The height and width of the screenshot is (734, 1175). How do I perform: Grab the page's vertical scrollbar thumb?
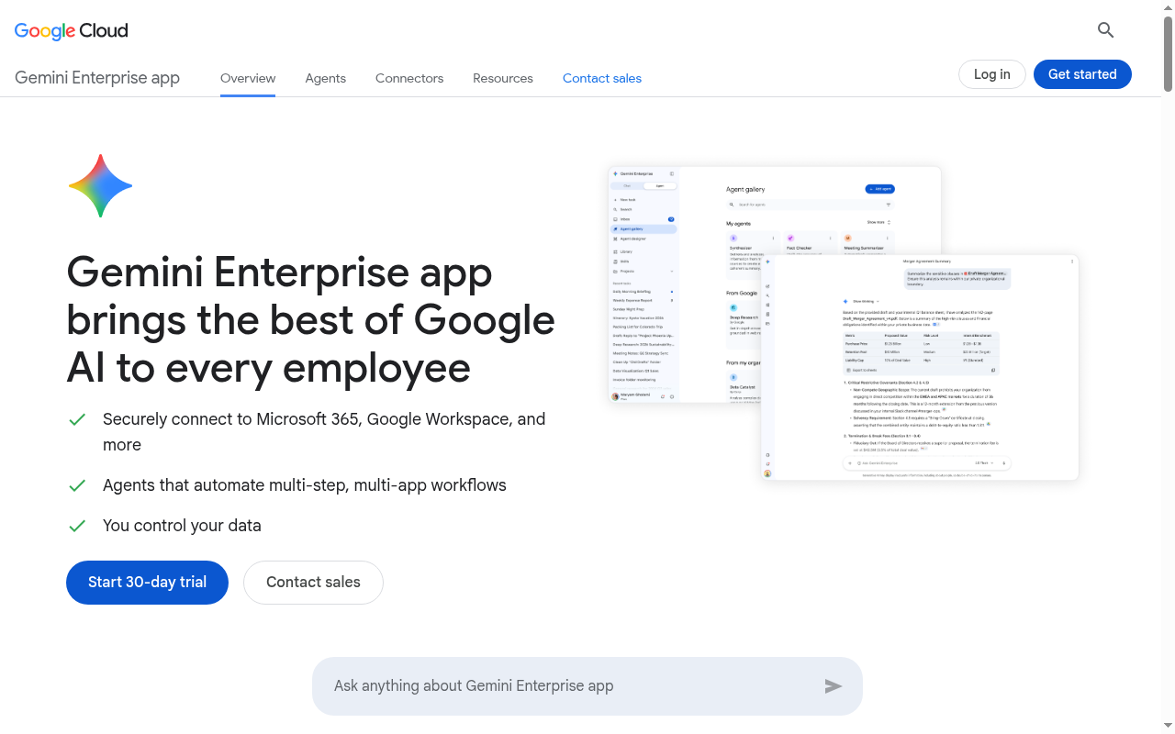tap(1168, 53)
